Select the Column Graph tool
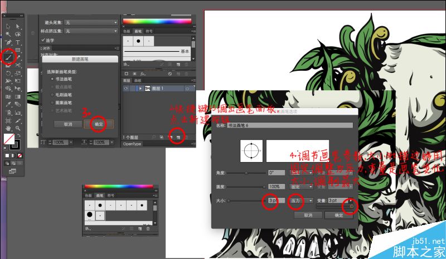The image size is (446, 259). click(18, 113)
